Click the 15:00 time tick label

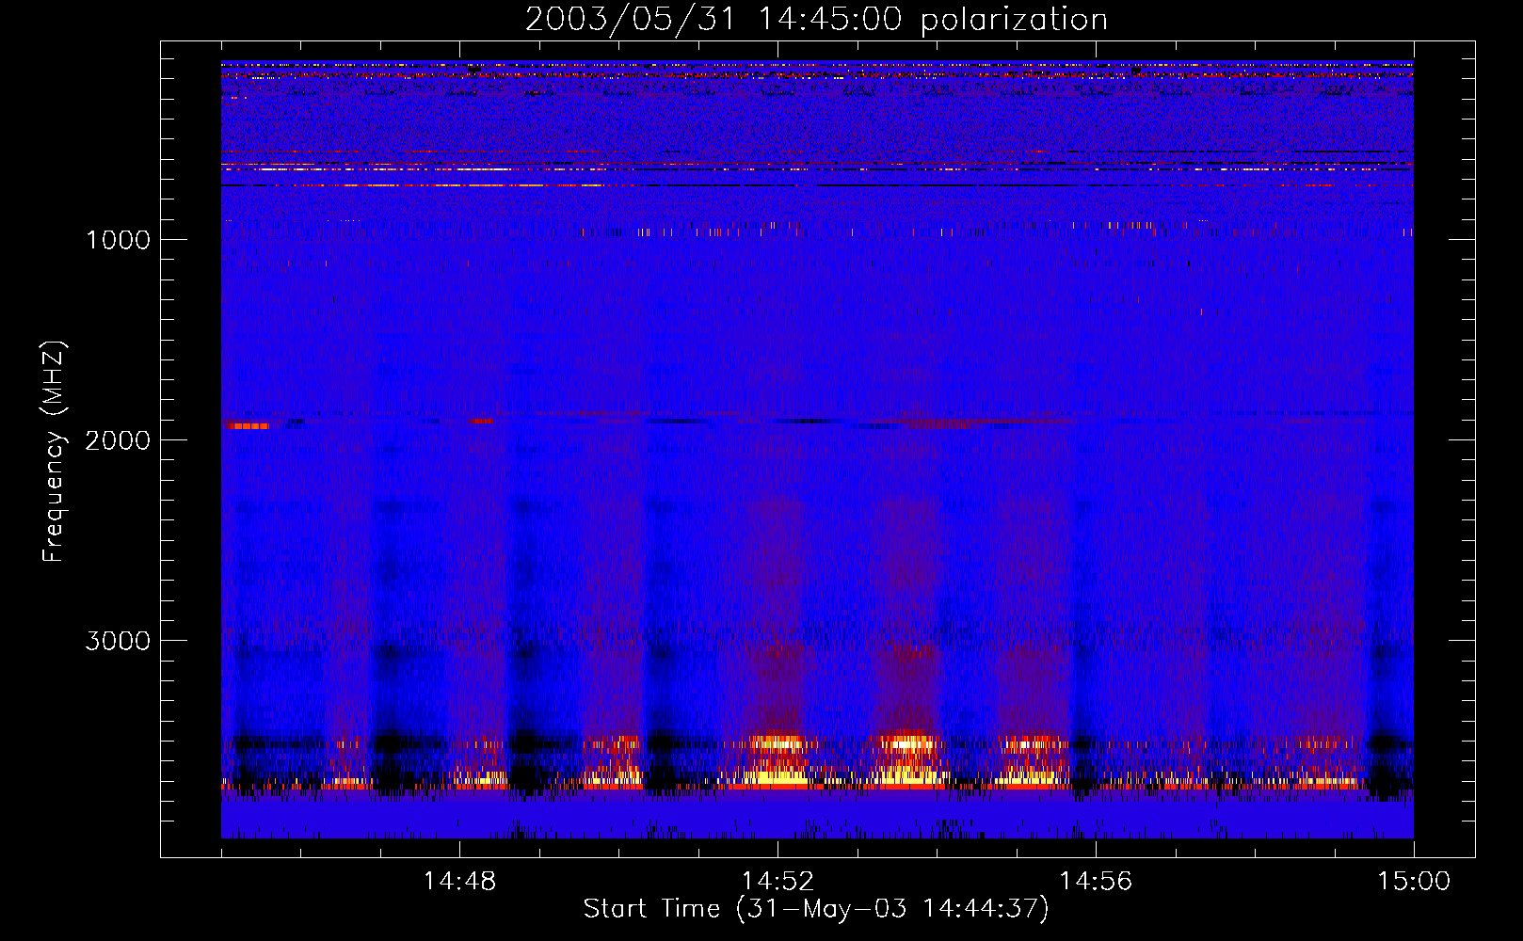[x=1414, y=882]
